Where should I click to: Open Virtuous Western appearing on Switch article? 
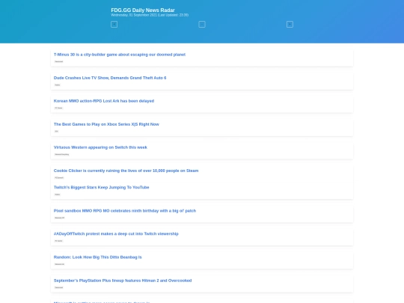100,147
